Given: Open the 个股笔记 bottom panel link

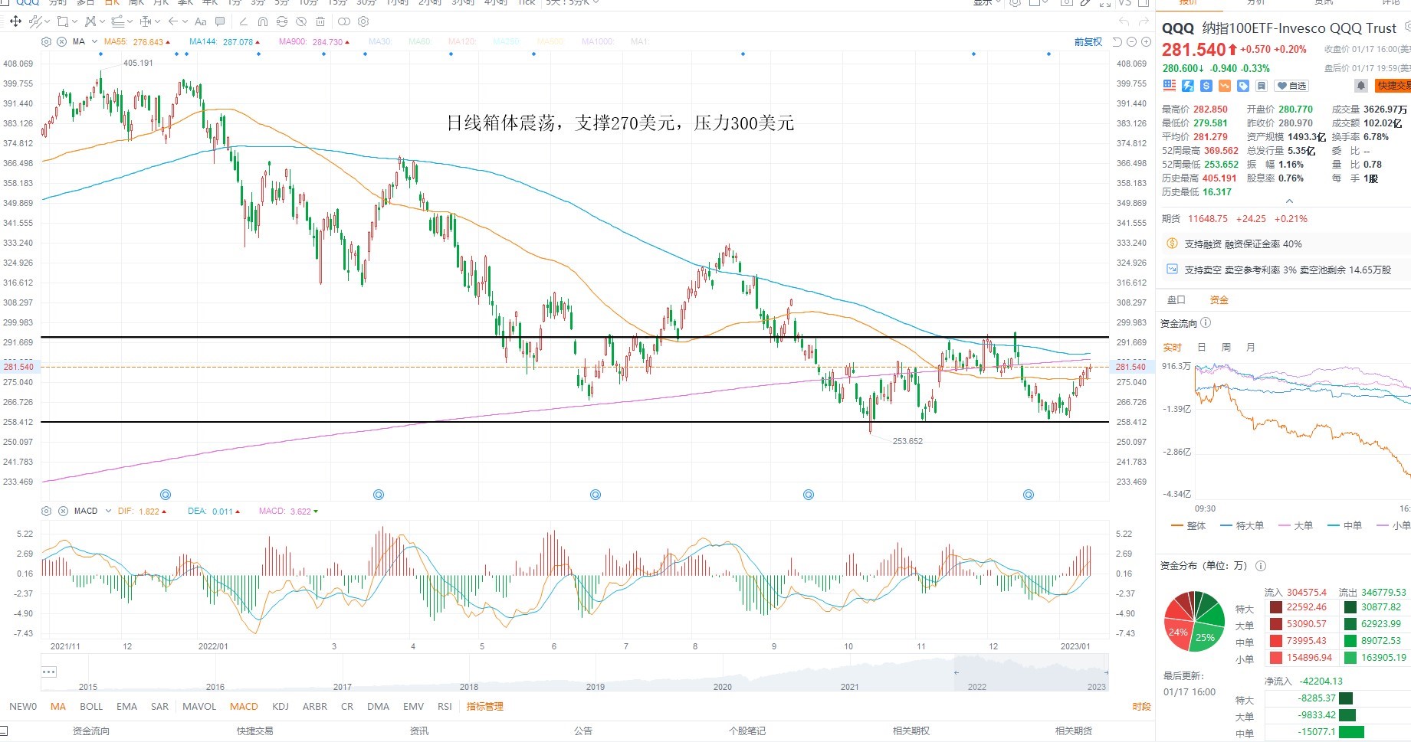Looking at the screenshot, I should (747, 731).
